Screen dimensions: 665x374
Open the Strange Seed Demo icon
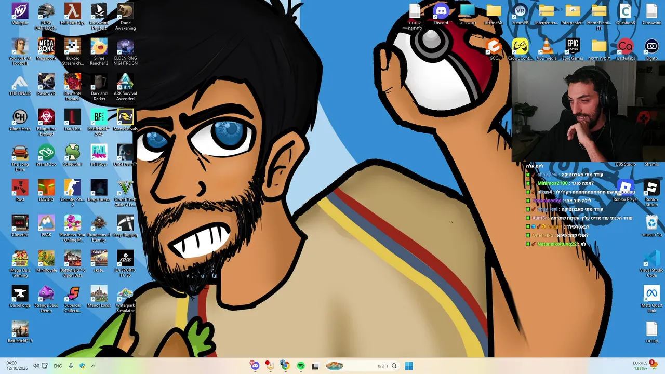click(46, 299)
